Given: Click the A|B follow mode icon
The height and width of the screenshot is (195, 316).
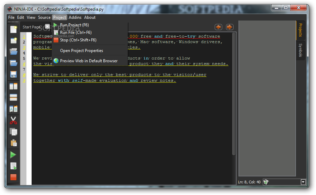Looking at the screenshot, I should (13, 109).
